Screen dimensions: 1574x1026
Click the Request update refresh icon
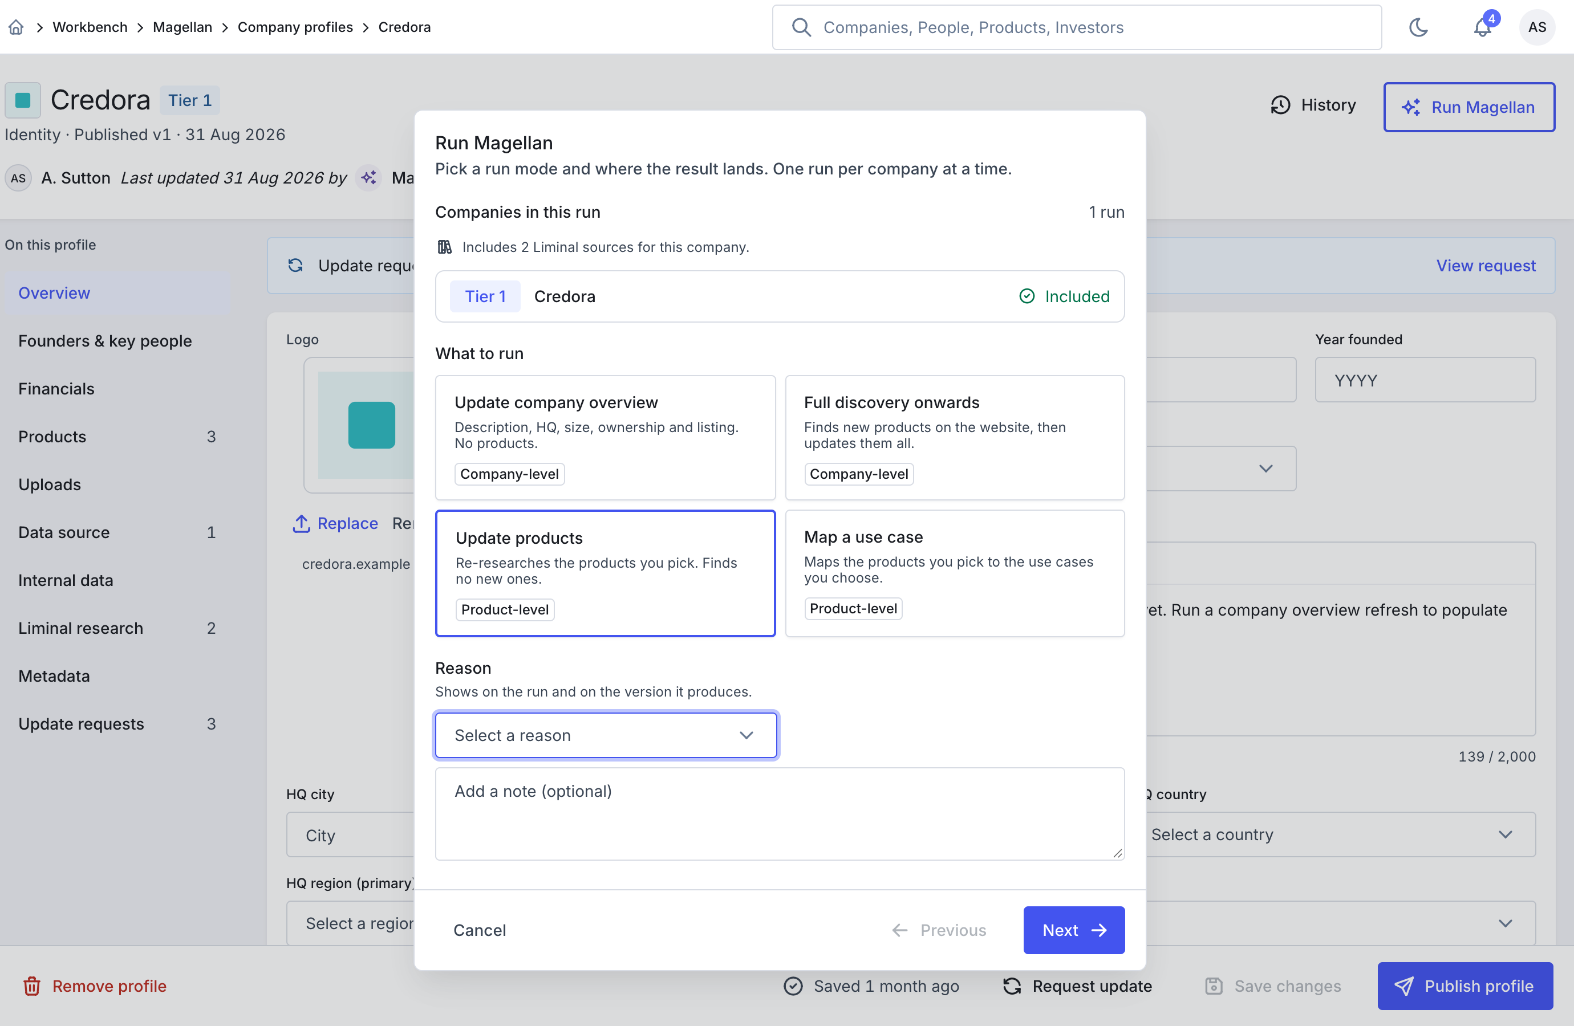(1012, 986)
